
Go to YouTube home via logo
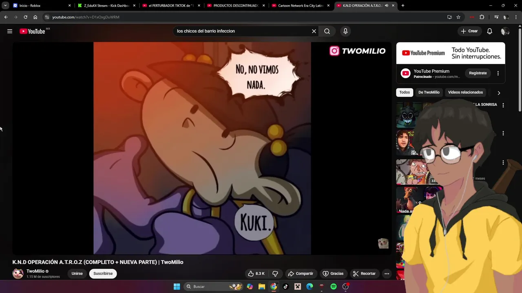[x=32, y=31]
